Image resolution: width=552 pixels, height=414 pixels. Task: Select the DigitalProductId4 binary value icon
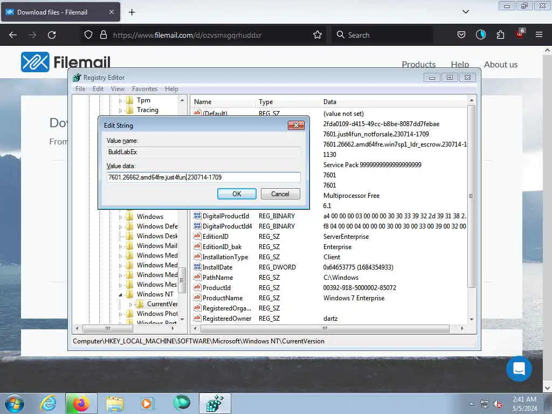(197, 226)
